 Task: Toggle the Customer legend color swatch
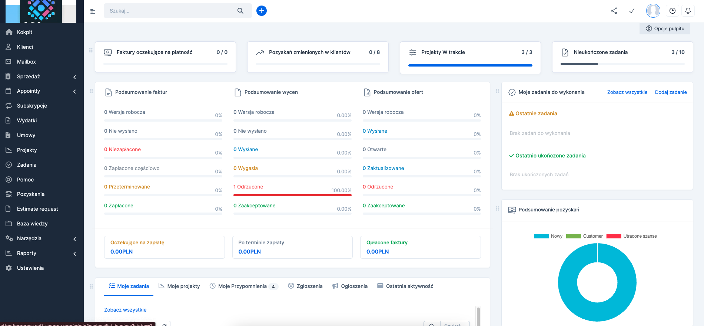click(x=574, y=236)
